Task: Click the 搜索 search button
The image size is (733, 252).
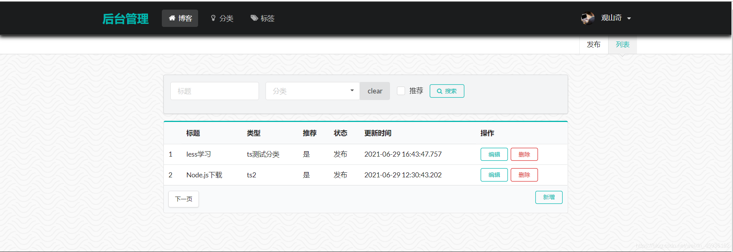Action: point(447,91)
